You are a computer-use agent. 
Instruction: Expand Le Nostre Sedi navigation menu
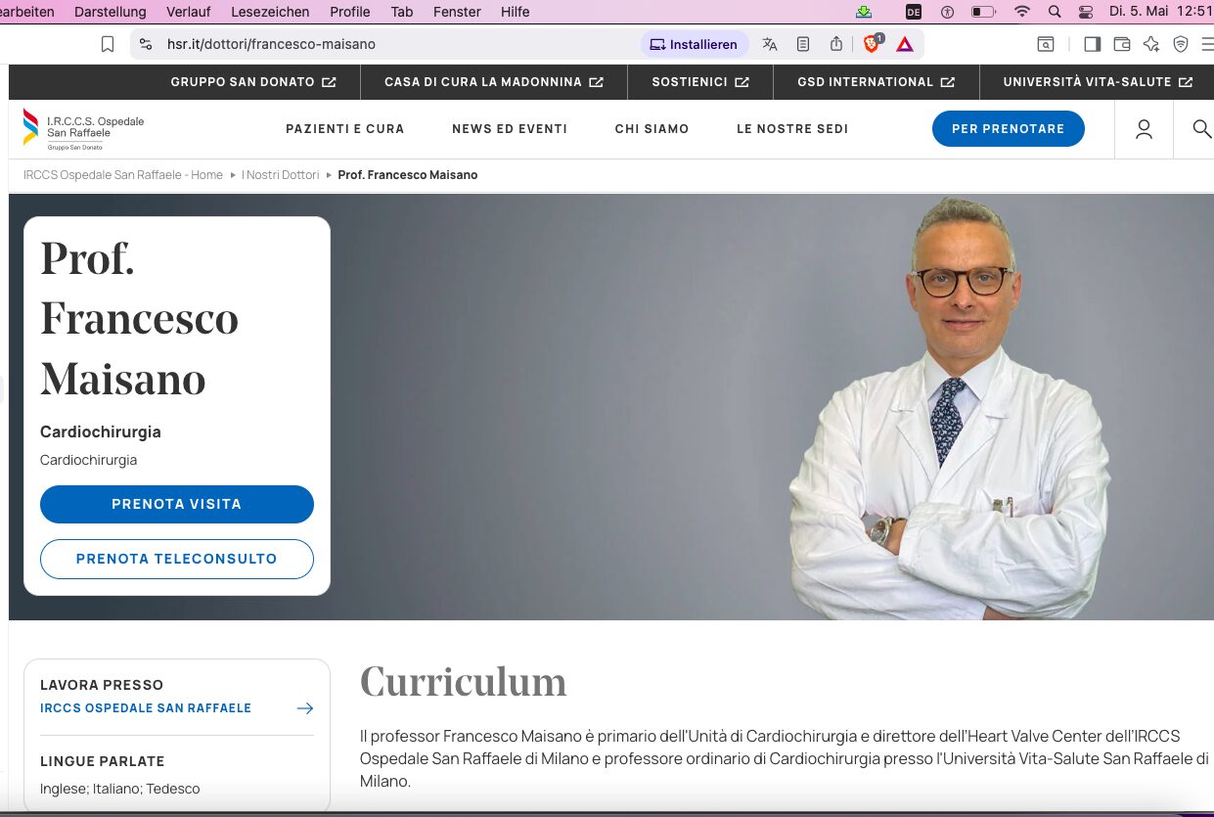point(792,129)
